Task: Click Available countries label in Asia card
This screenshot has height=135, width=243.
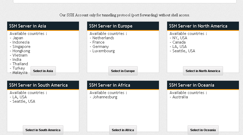Action: click(28, 34)
